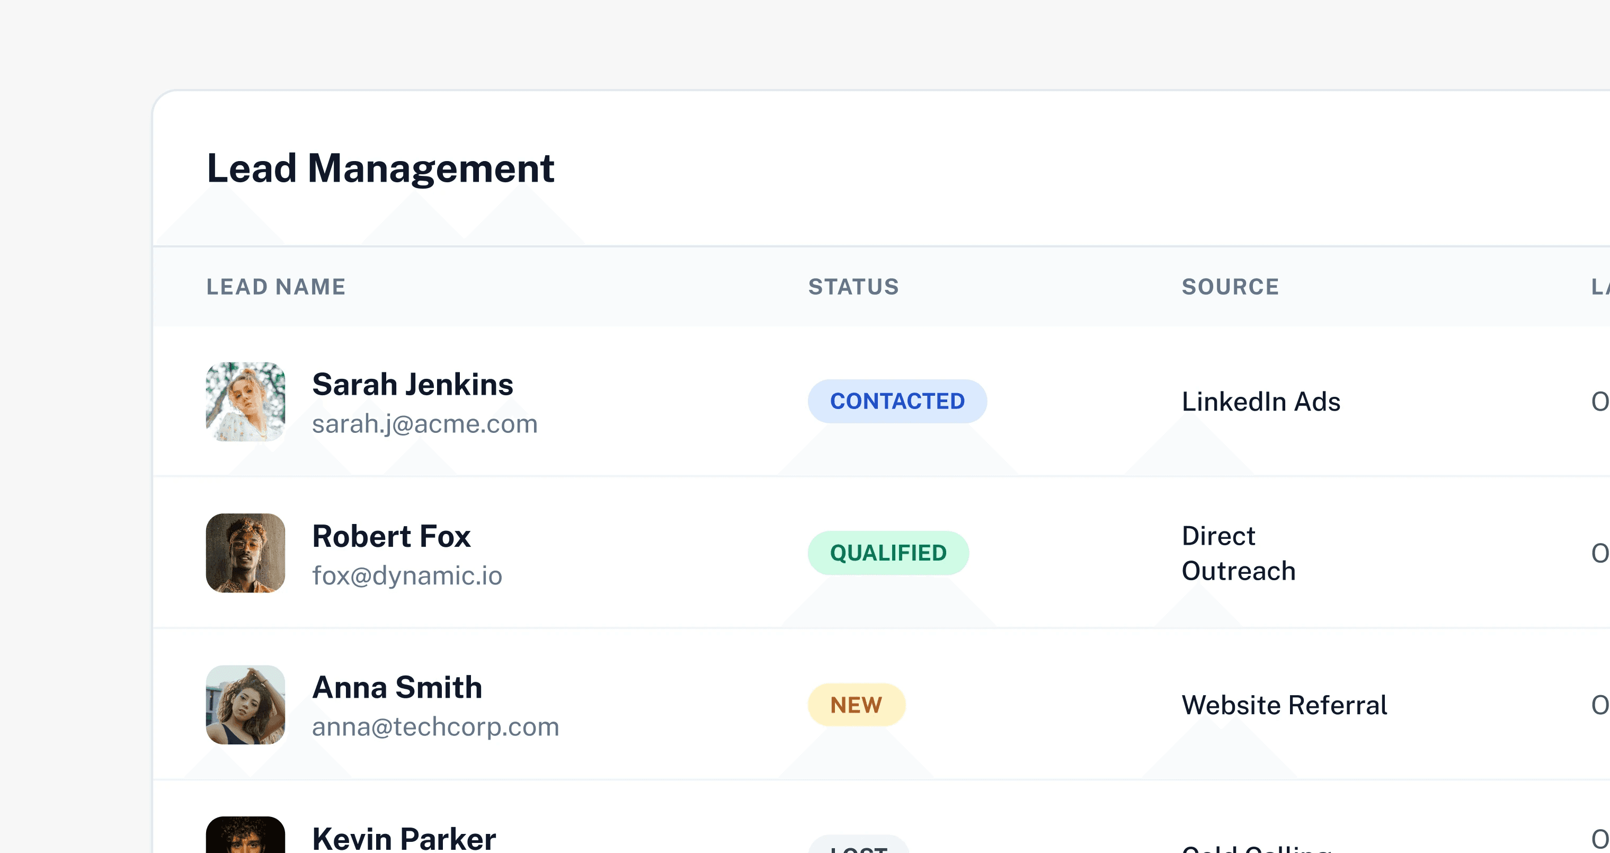Sort by the SOURCE column header
This screenshot has height=853, width=1610.
1230,287
